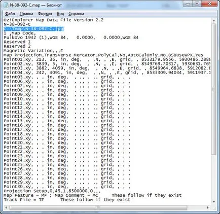Open the Файл menu

click(10, 14)
